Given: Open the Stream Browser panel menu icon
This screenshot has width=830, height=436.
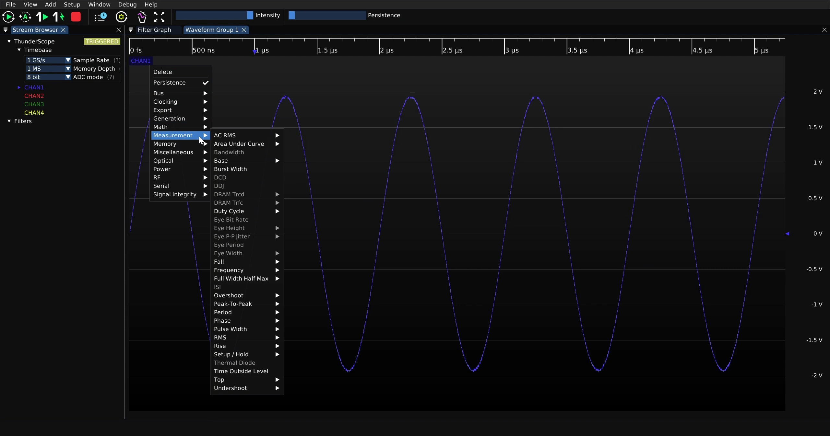Looking at the screenshot, I should (6, 30).
